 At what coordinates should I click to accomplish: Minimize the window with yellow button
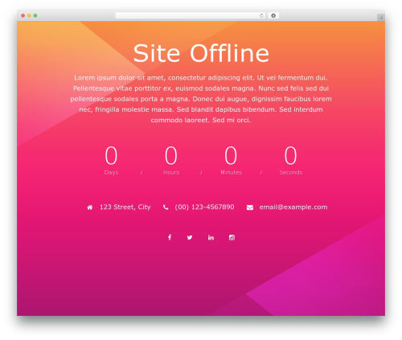[29, 15]
